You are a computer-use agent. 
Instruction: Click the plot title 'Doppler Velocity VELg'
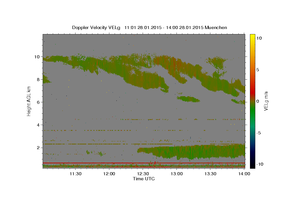coord(96,28)
